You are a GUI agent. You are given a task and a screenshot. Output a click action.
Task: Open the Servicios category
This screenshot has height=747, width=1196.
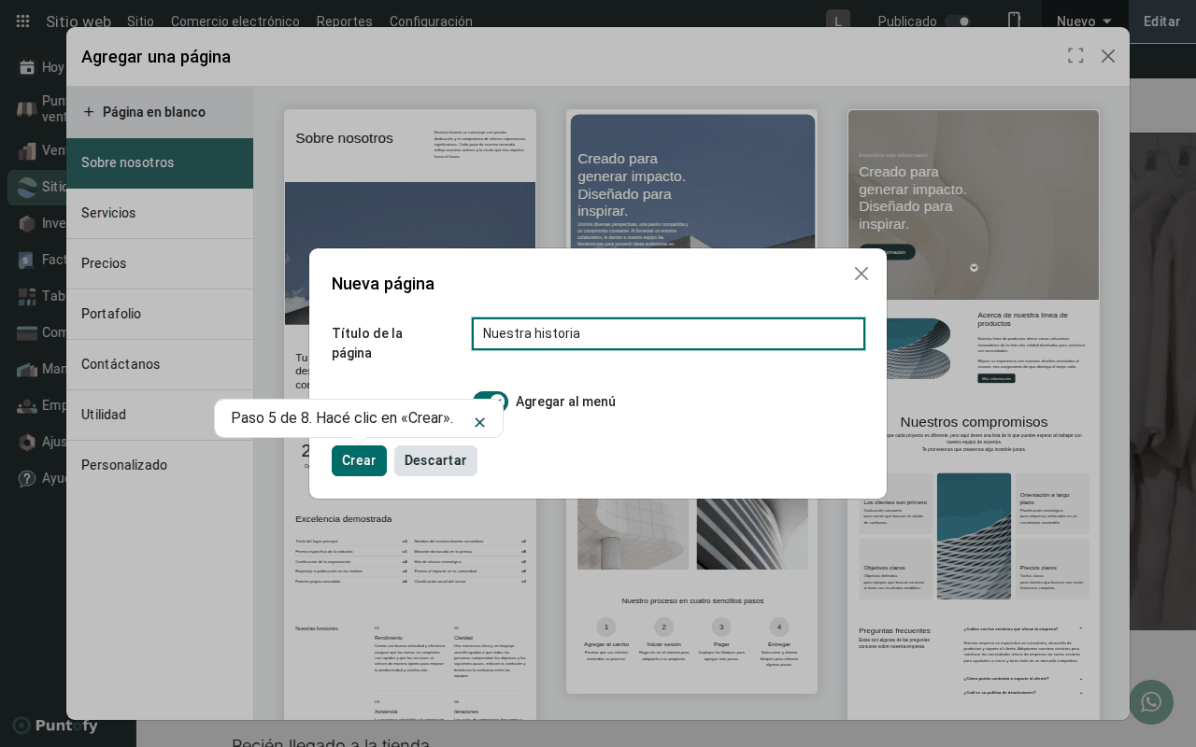(160, 213)
